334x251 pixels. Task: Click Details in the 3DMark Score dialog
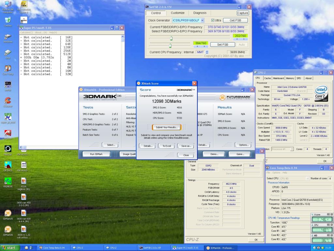point(148,146)
